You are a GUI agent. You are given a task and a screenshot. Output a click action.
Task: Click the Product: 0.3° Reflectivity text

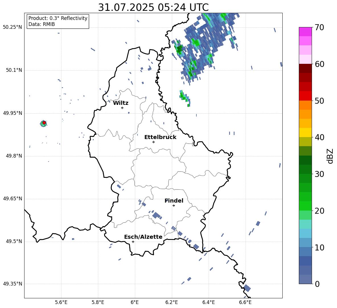[x=58, y=18]
